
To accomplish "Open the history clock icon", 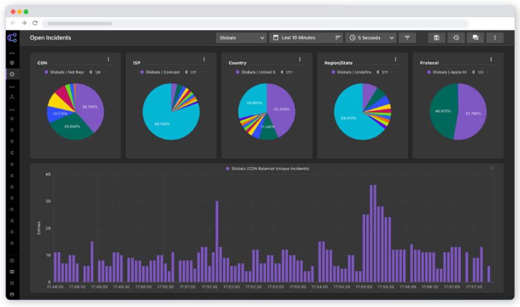I will tap(456, 38).
